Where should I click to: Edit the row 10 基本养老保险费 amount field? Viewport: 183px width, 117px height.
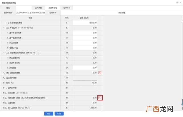pos(85,33)
